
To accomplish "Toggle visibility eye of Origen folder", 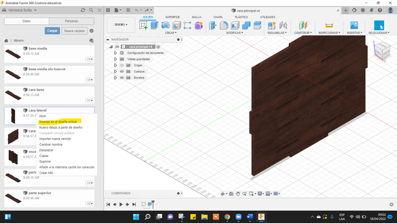I will [121, 65].
